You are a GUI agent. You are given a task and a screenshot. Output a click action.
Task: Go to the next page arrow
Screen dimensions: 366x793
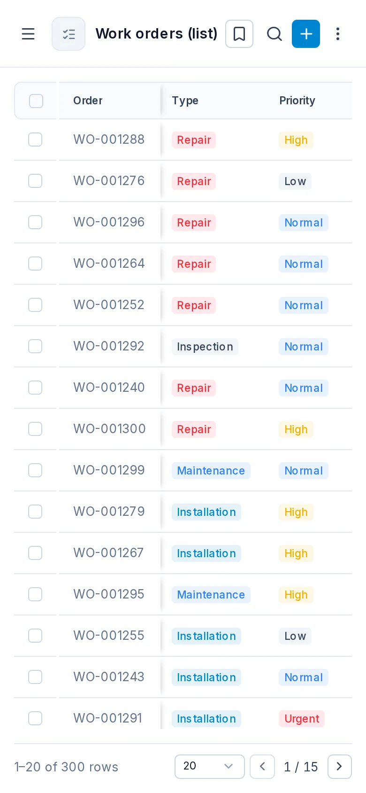coord(340,767)
